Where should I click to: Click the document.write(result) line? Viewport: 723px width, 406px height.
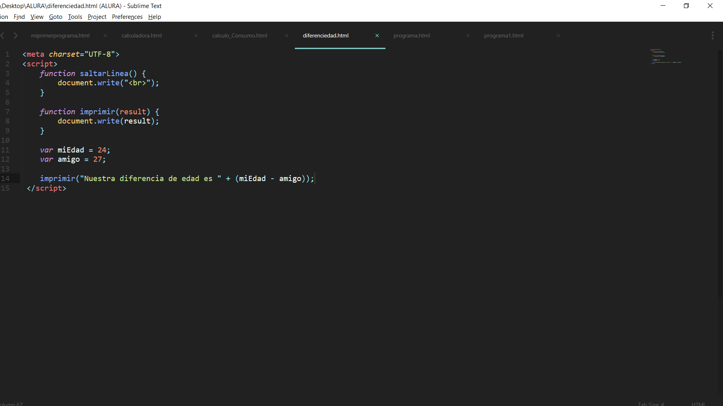pyautogui.click(x=108, y=121)
